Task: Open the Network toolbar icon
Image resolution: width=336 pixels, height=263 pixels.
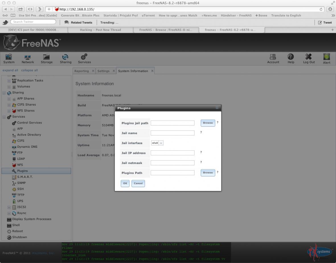Action: click(x=28, y=59)
